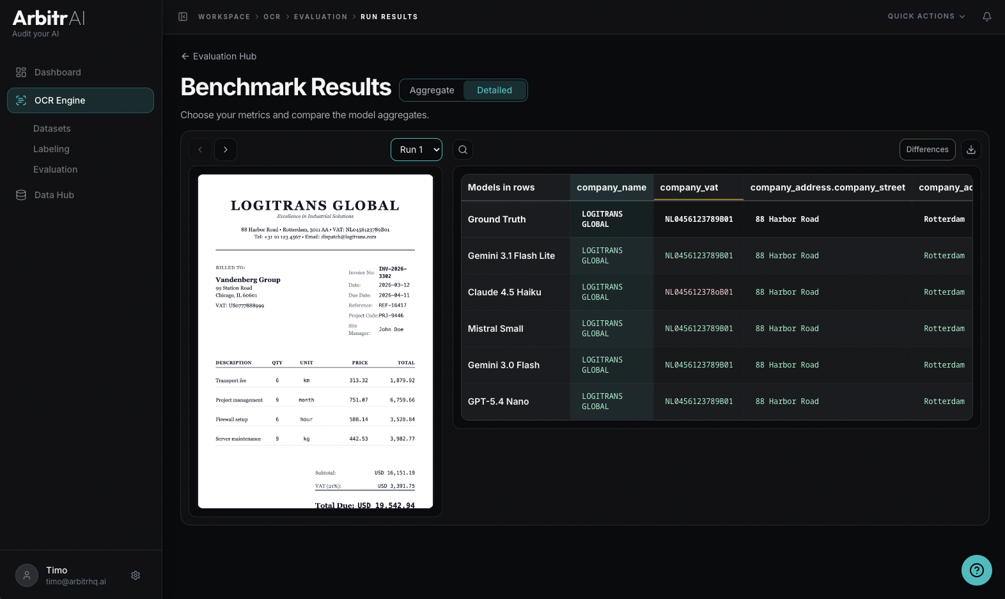Viewport: 1005px width, 599px height.
Task: Click the sidebar collapse icon
Action: 183,17
